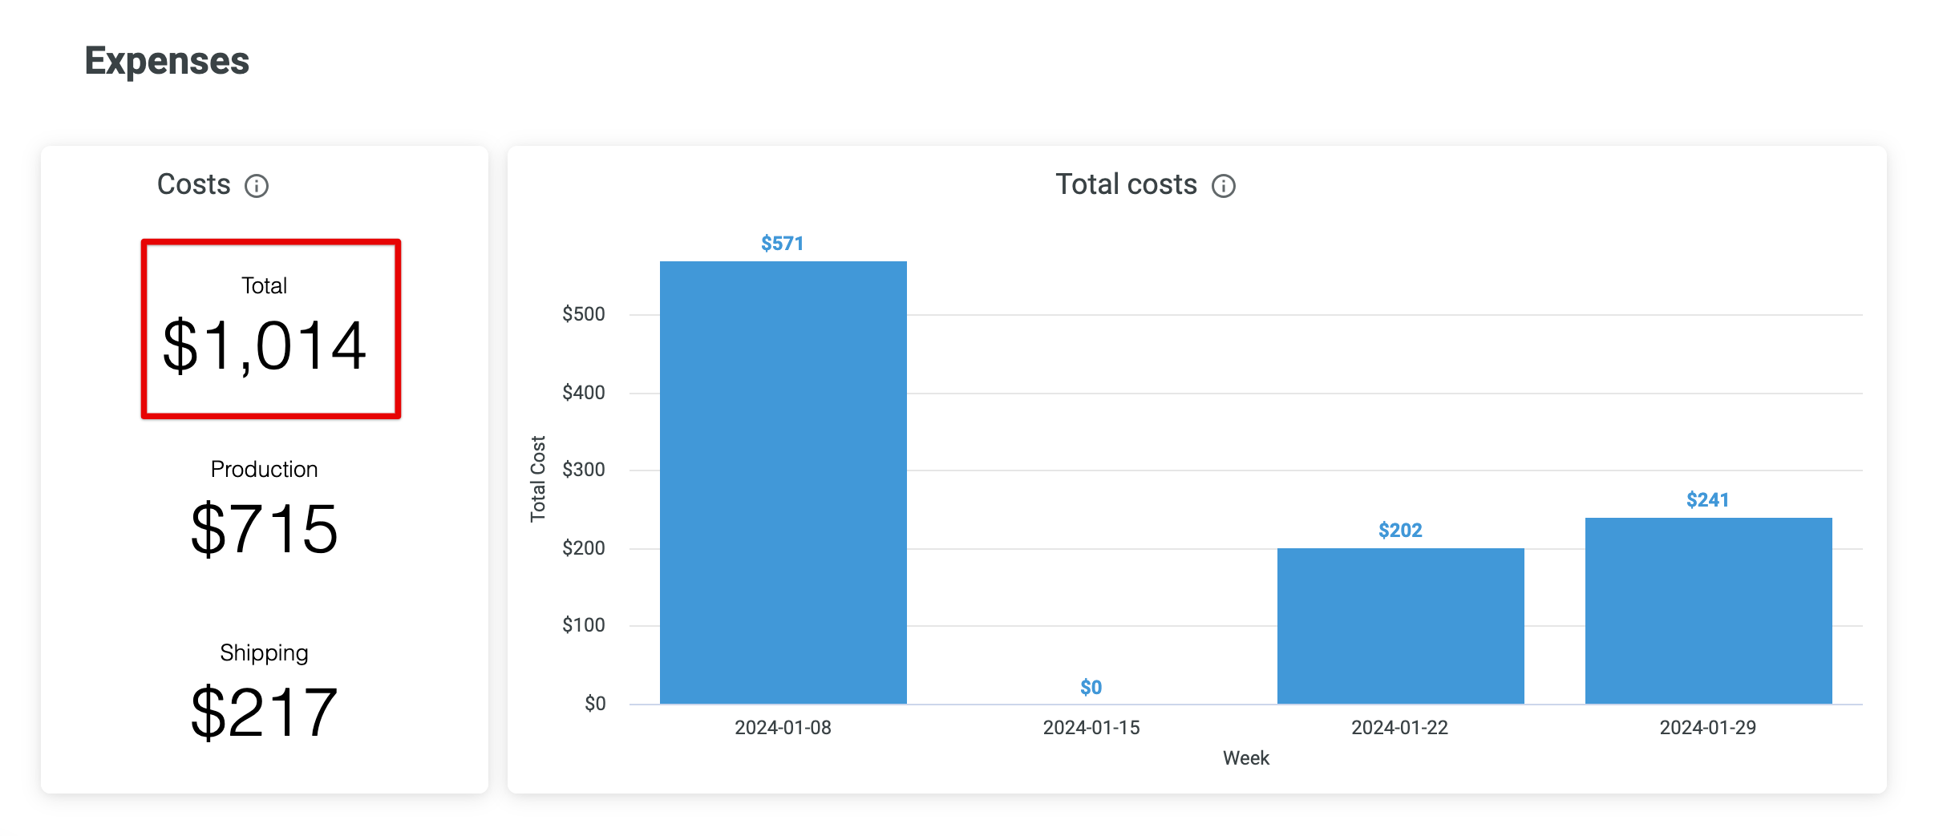Image resolution: width=1935 pixels, height=836 pixels.
Task: Click the $500 gridline label on the chart
Action: point(584,314)
